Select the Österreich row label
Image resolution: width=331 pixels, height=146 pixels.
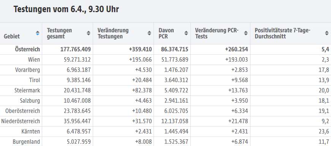(x=27, y=49)
